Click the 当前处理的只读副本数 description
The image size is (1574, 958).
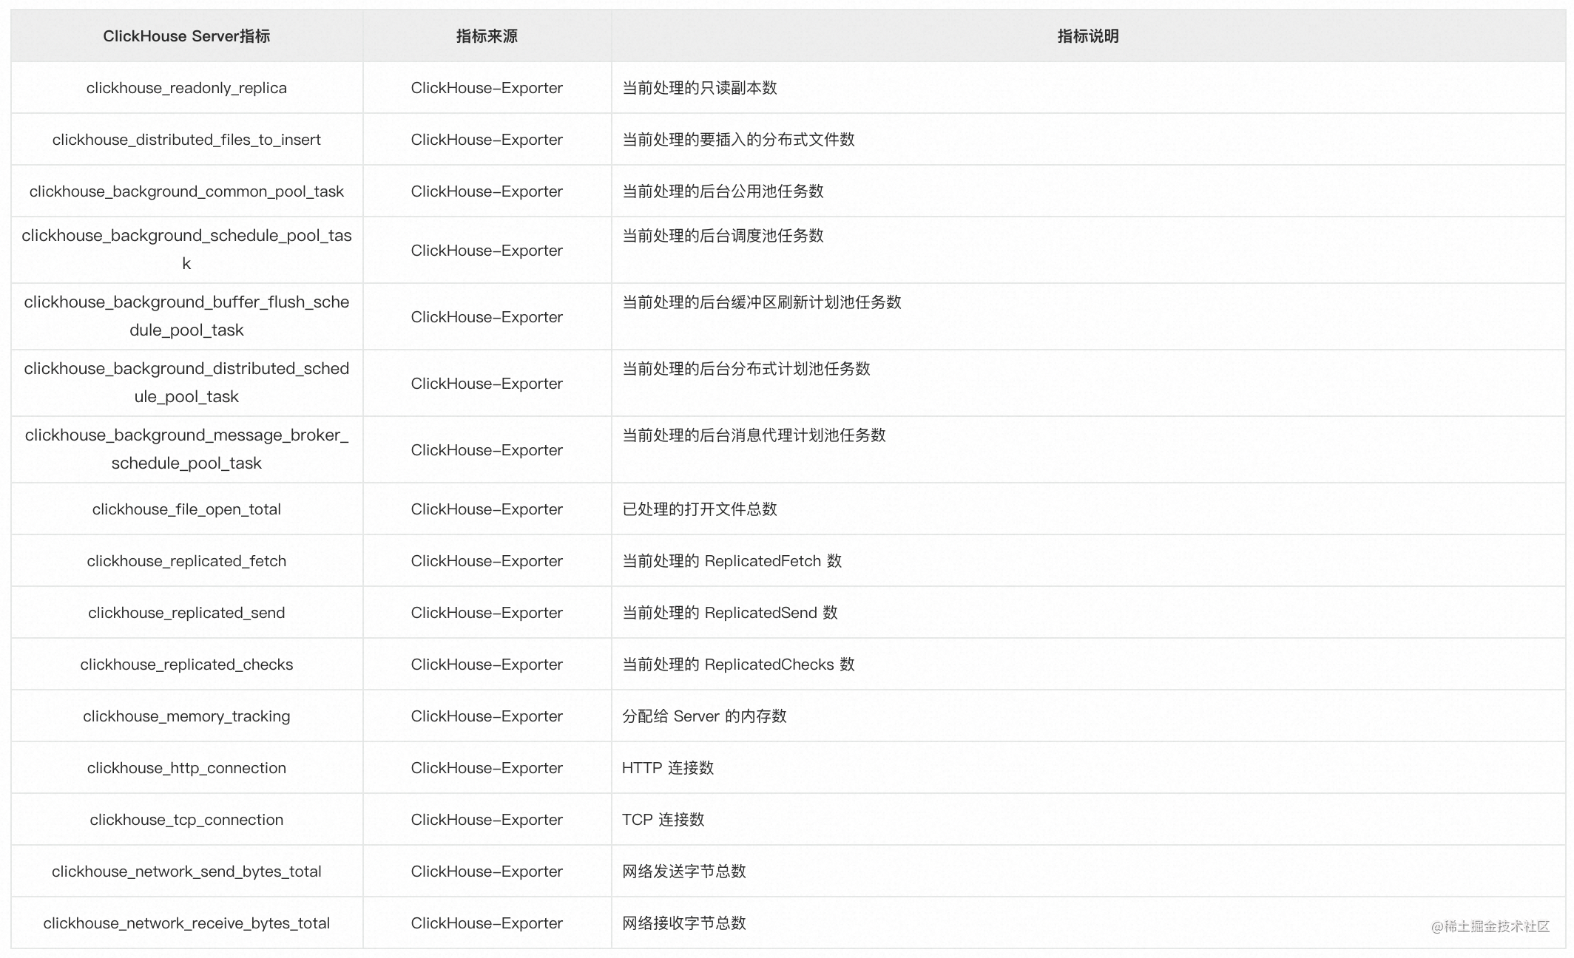699,88
